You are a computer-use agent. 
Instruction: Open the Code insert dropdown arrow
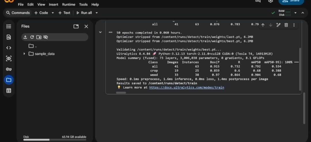(x=53, y=13)
